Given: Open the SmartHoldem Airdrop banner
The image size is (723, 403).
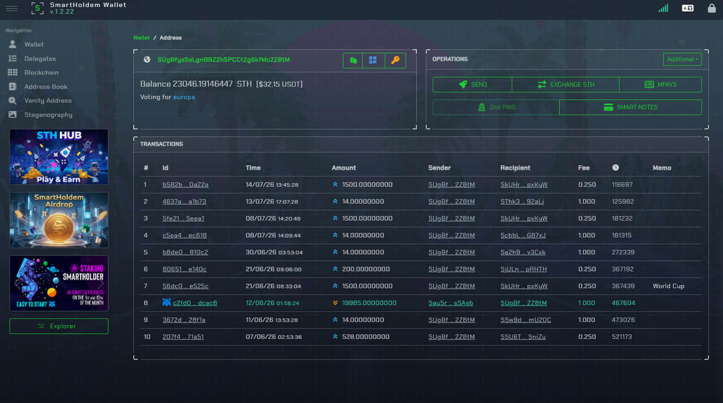Looking at the screenshot, I should coord(59,220).
